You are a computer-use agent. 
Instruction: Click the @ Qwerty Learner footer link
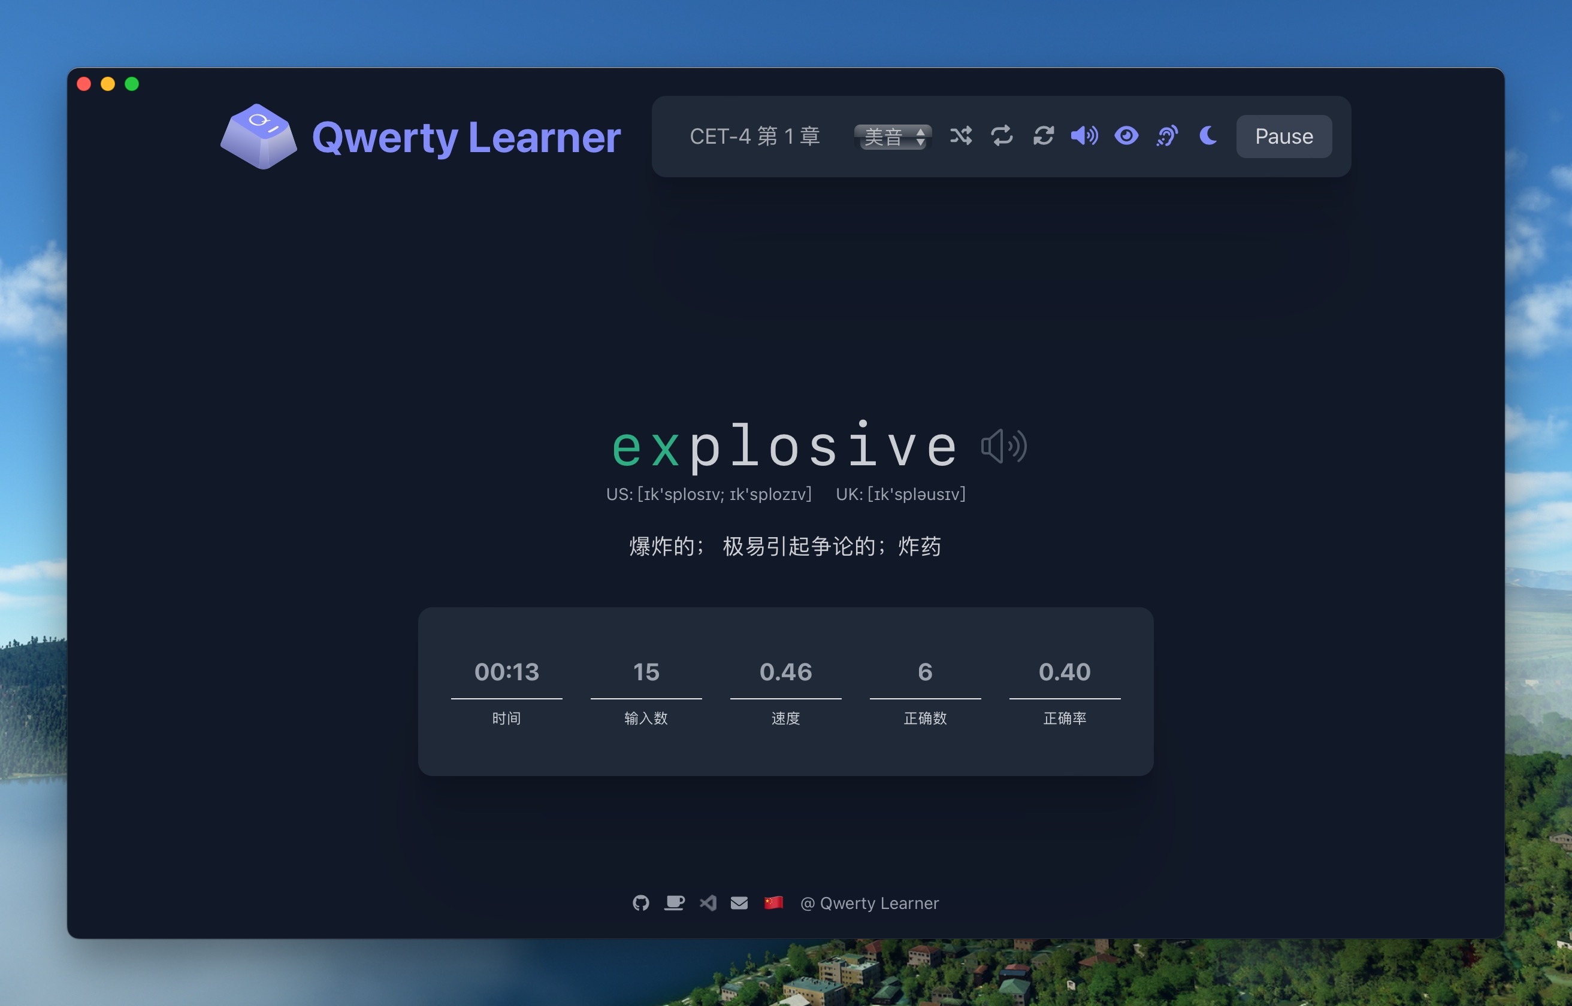tap(870, 903)
